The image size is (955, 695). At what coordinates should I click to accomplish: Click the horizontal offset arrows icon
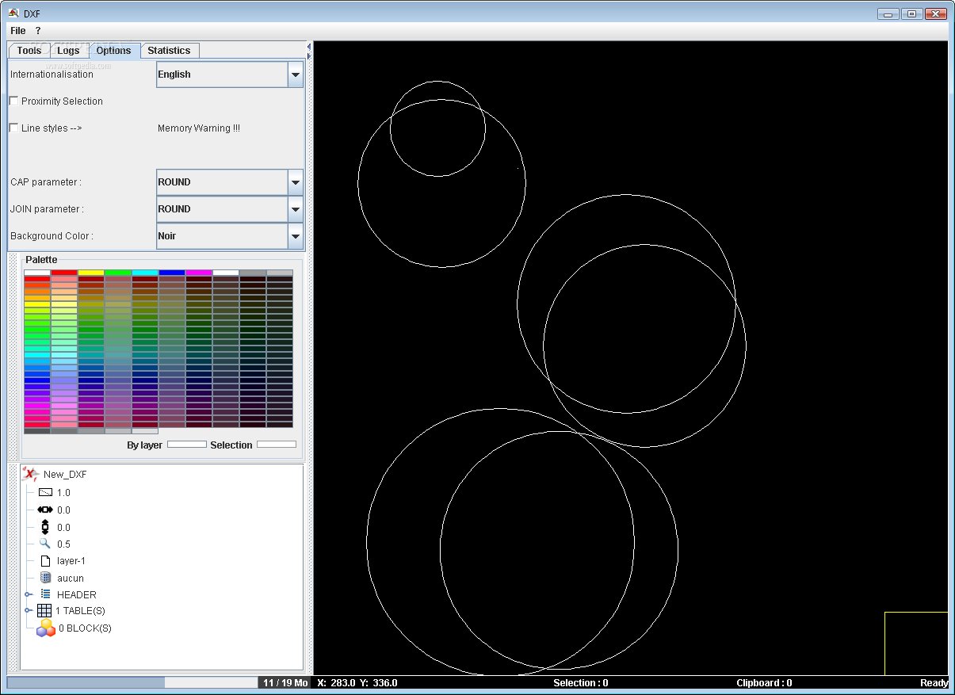45,510
